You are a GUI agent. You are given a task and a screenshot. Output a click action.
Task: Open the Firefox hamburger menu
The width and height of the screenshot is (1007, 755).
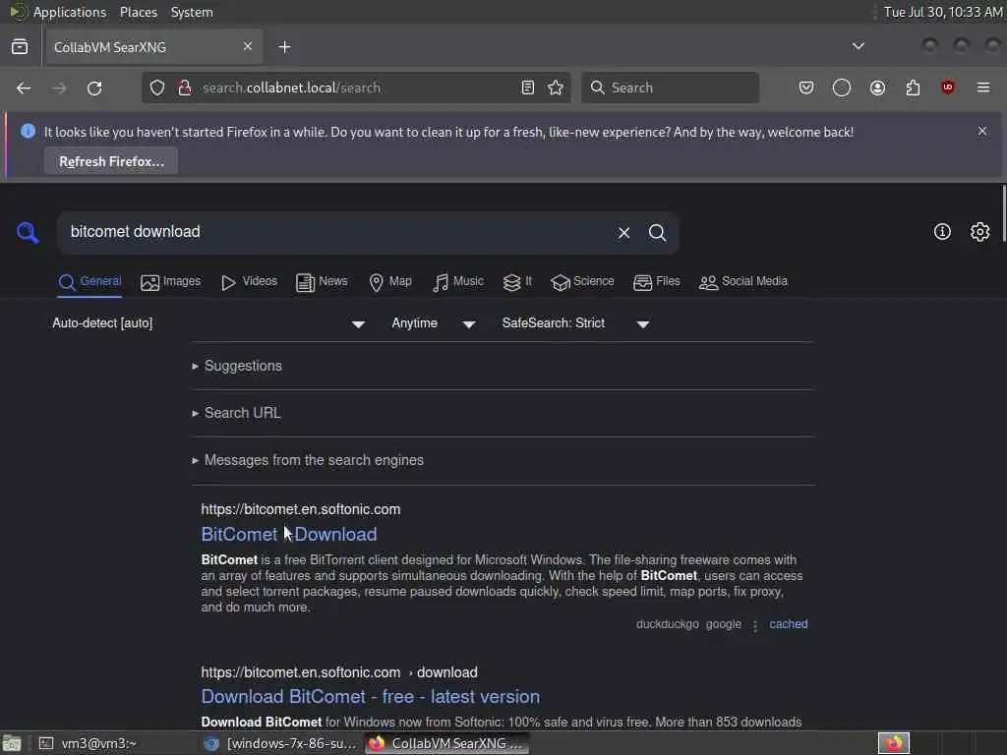pyautogui.click(x=983, y=87)
